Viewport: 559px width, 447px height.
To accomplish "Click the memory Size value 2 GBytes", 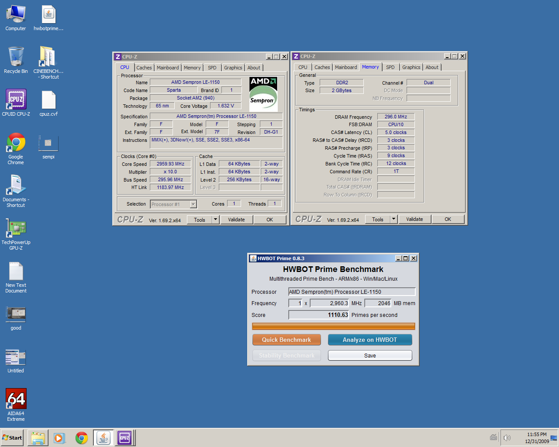I will tap(342, 90).
